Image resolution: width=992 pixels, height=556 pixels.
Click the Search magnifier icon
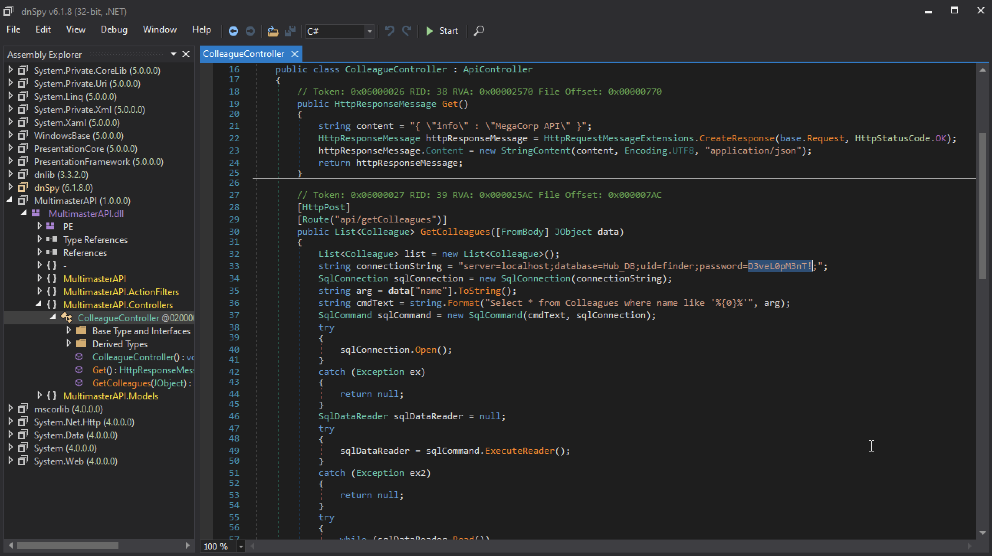[x=479, y=31]
